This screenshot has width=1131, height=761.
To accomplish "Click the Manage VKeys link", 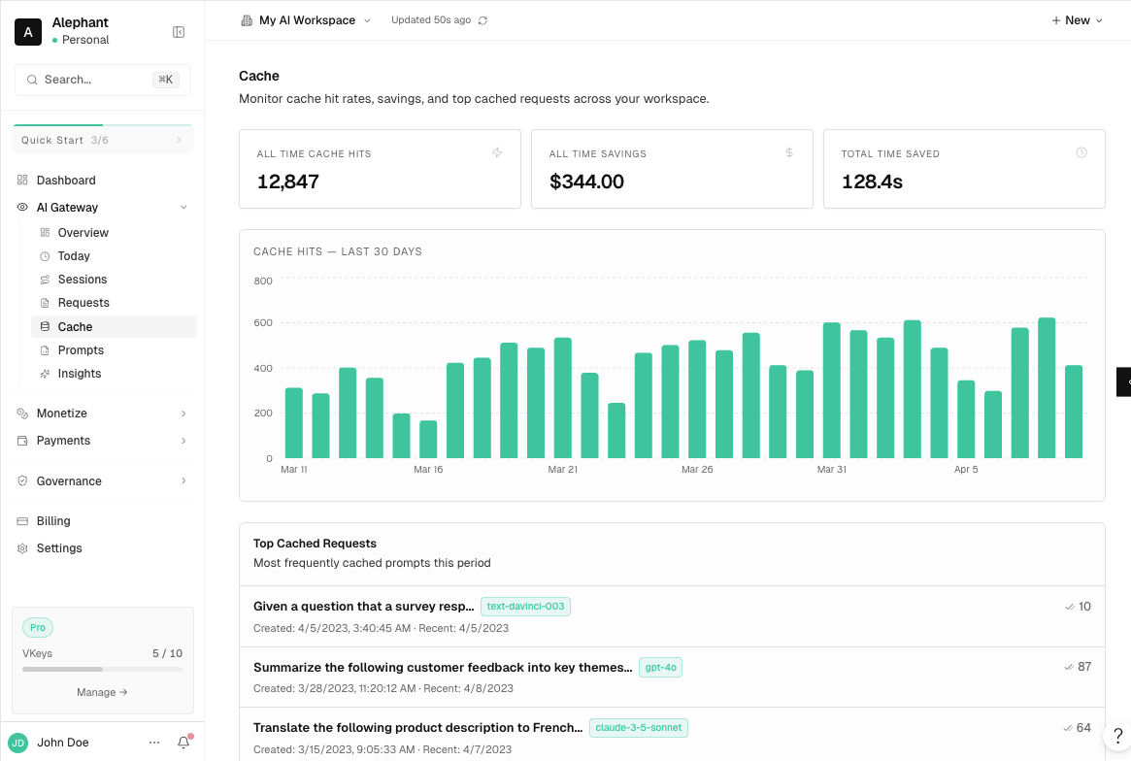I will (x=103, y=692).
